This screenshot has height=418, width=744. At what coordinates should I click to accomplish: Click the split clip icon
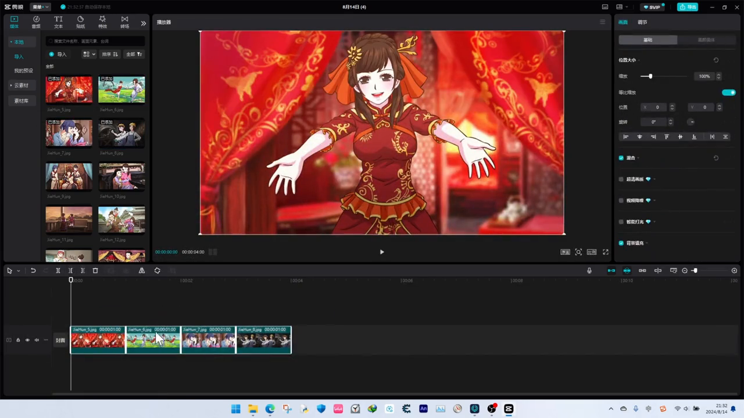pos(58,271)
